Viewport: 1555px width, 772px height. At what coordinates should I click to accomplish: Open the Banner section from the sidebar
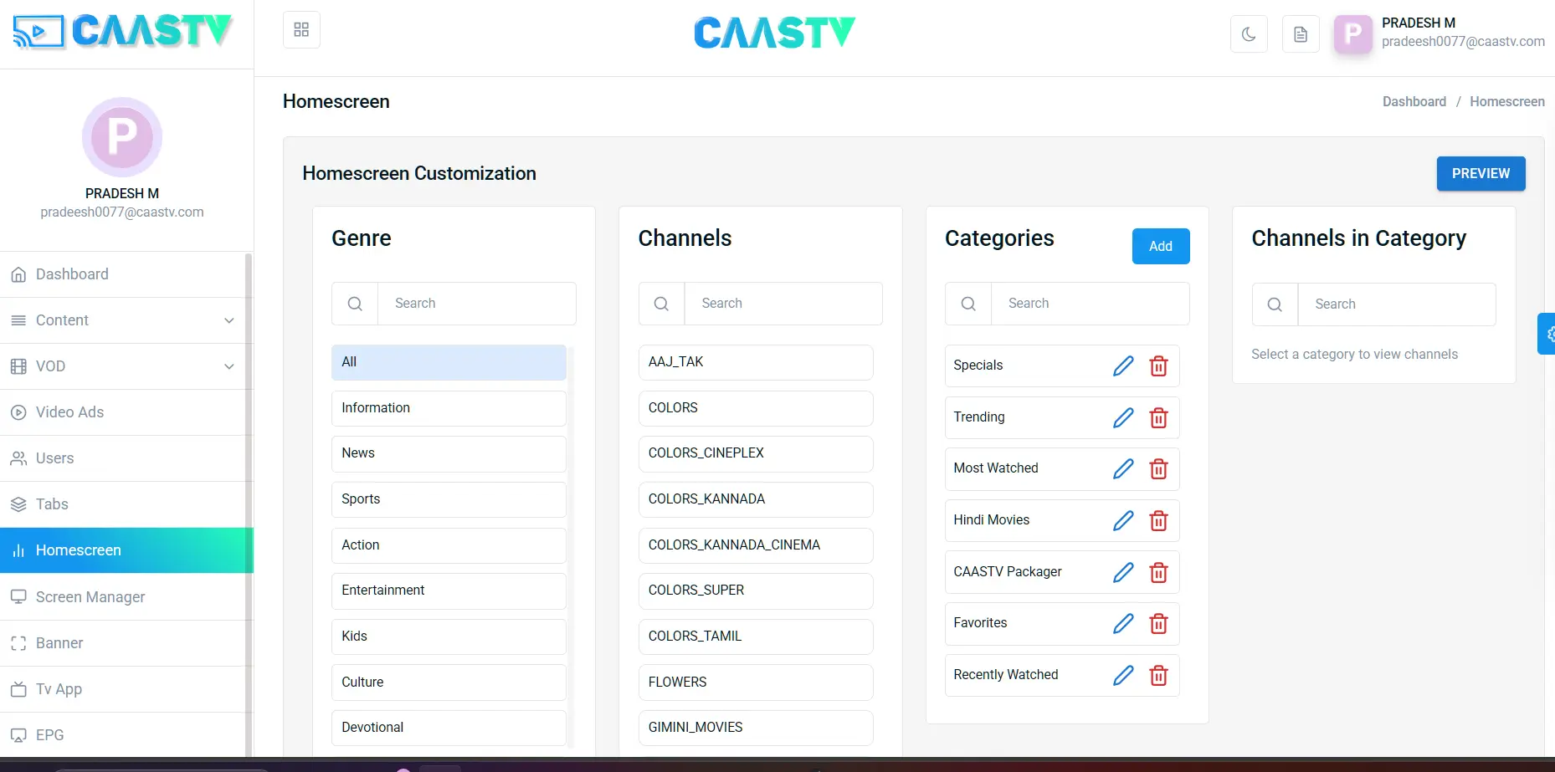[x=59, y=643]
